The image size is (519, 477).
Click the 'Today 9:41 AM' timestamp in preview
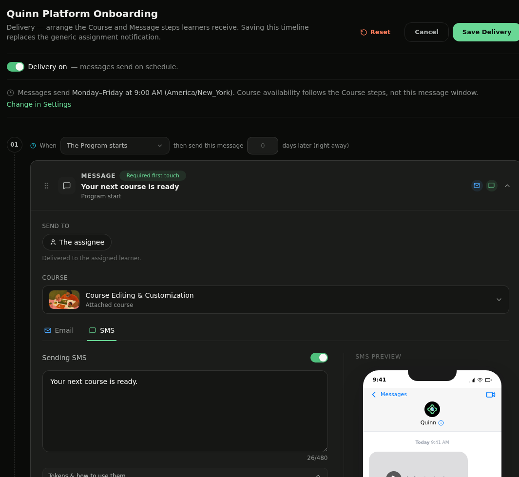pyautogui.click(x=432, y=442)
